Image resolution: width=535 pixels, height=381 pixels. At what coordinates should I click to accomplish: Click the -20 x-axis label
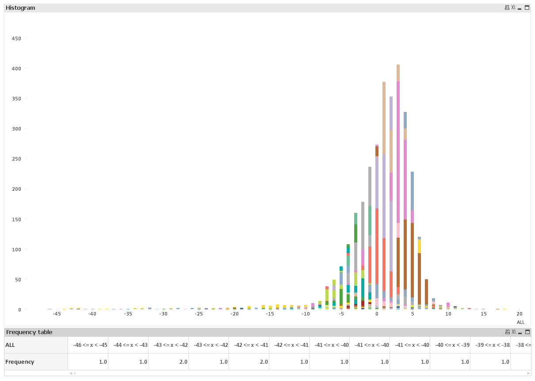point(234,314)
